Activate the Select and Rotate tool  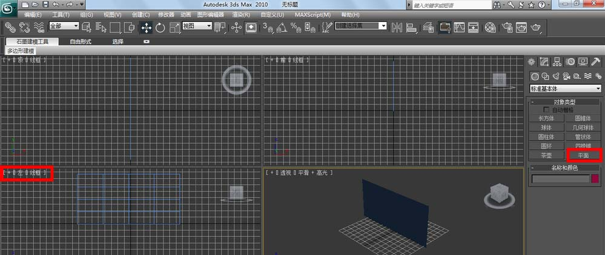[160, 27]
